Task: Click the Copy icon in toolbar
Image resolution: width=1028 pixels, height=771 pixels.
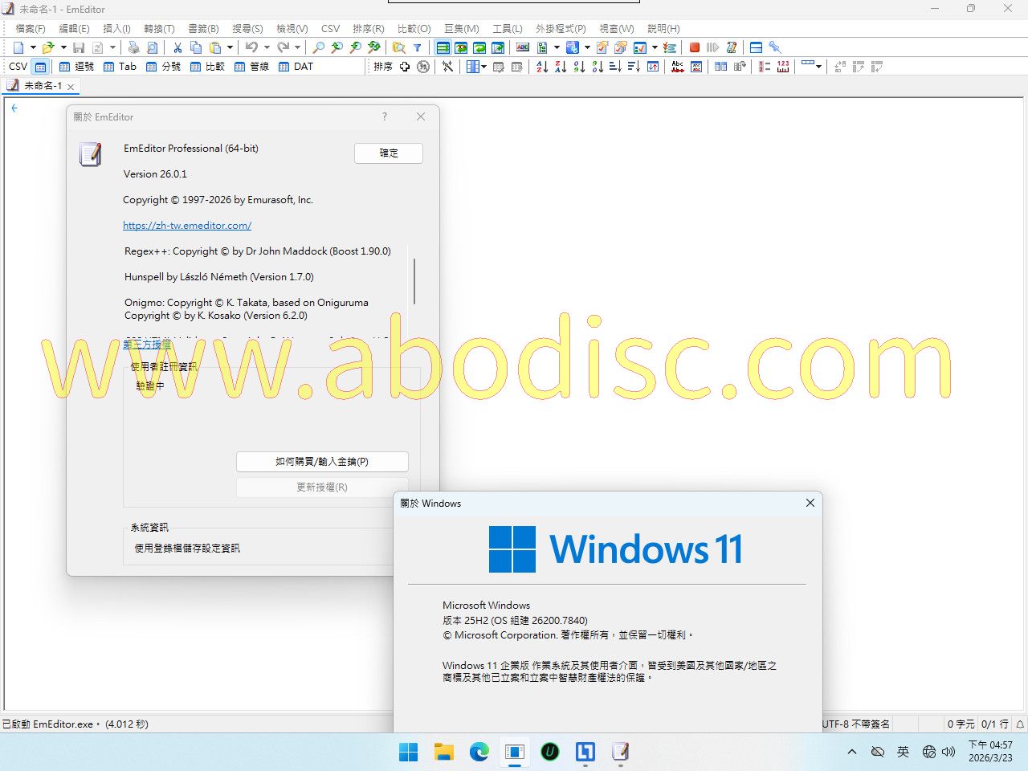Action: tap(196, 47)
